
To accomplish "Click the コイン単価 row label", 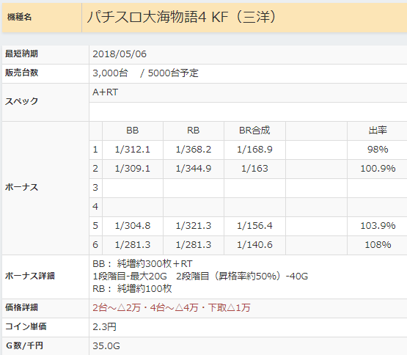I will coord(26,326).
